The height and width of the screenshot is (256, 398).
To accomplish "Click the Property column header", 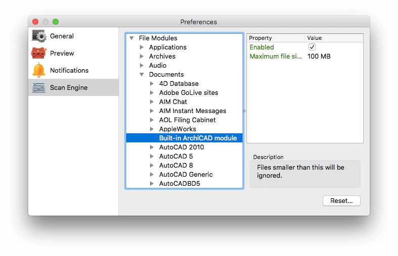I will coord(275,38).
